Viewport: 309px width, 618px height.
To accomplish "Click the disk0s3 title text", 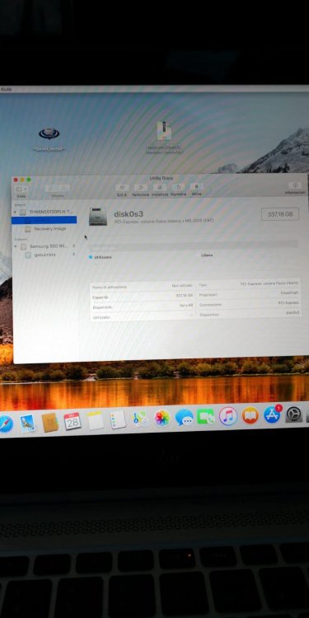I will pyautogui.click(x=129, y=214).
